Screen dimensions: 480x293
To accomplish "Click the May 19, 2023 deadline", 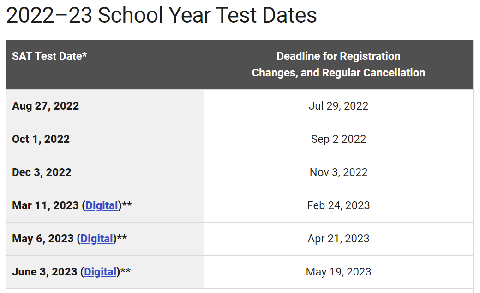I will (x=338, y=272).
